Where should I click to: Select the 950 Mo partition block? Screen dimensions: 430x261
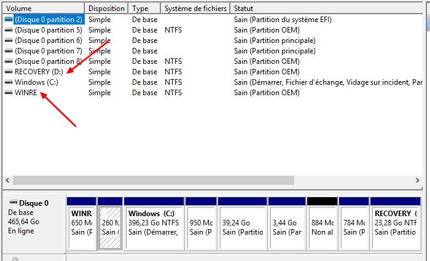click(x=201, y=224)
